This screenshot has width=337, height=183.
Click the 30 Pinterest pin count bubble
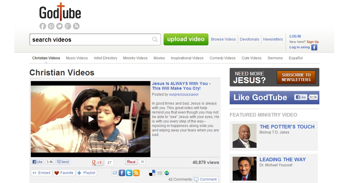click(x=142, y=162)
